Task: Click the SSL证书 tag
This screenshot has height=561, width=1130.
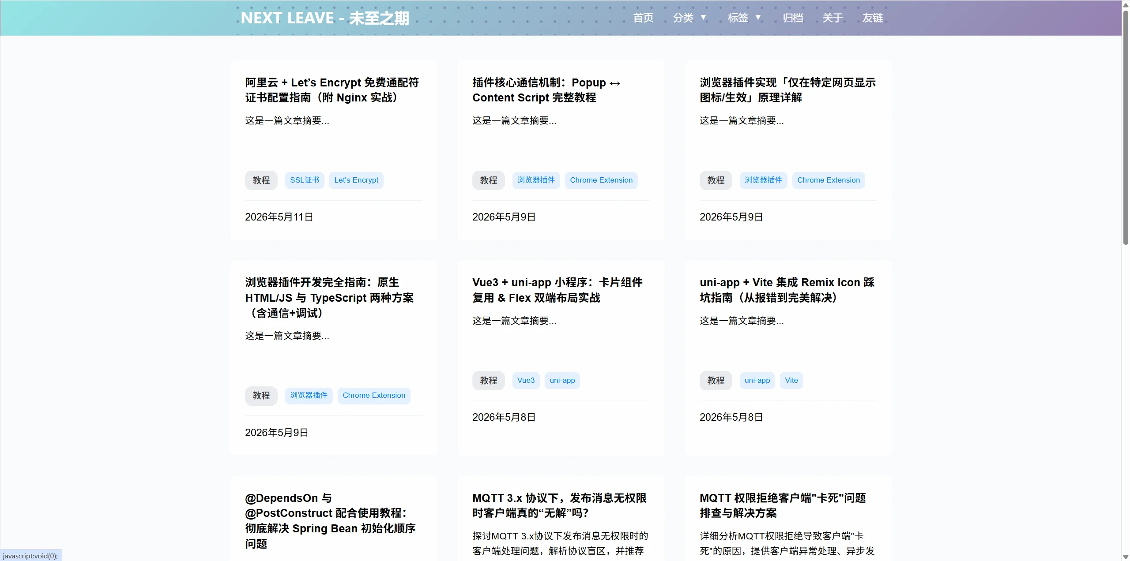Action: pyautogui.click(x=305, y=180)
